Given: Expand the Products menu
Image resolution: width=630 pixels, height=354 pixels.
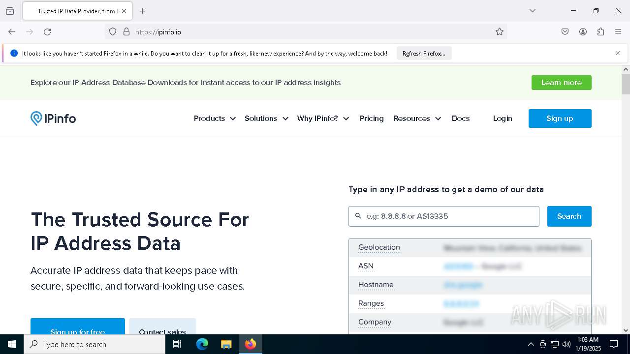Looking at the screenshot, I should 215,118.
